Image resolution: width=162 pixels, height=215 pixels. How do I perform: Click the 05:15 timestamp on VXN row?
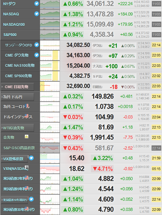click(x=156, y=169)
